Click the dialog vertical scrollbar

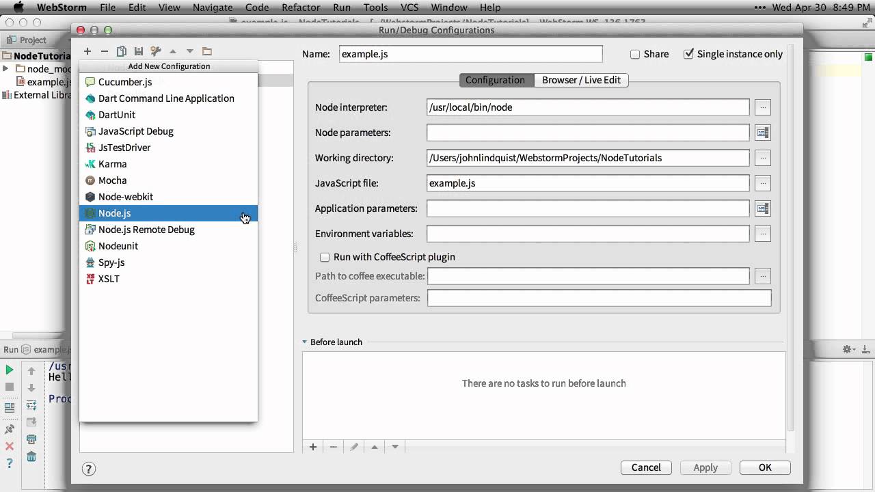click(790, 239)
